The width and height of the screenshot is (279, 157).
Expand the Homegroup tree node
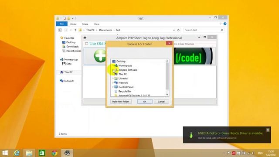tap(113, 65)
